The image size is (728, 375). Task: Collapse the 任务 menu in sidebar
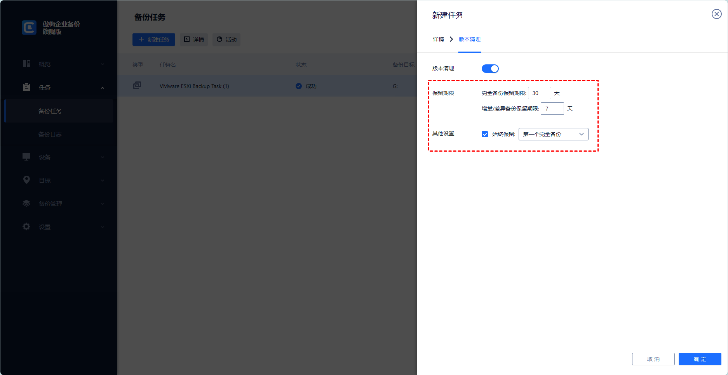102,87
